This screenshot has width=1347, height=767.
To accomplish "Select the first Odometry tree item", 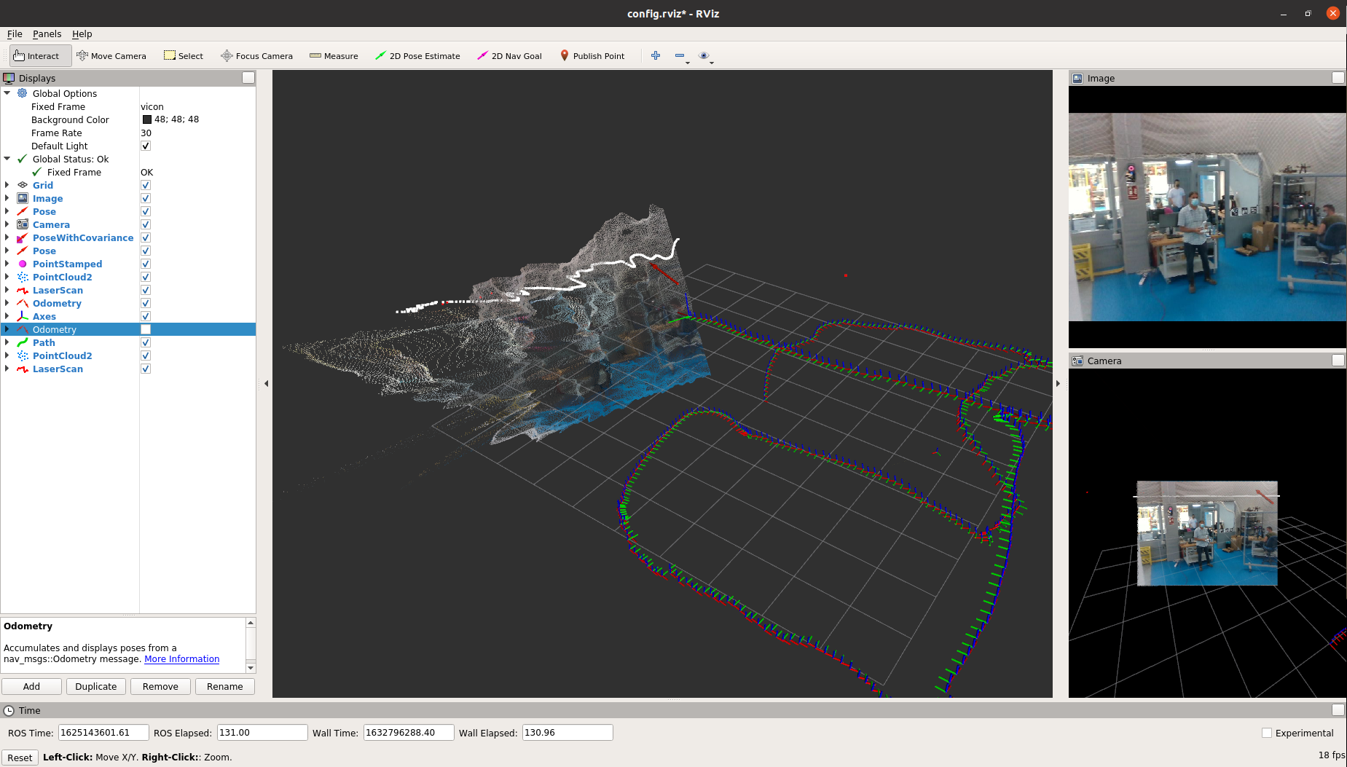I will (57, 303).
